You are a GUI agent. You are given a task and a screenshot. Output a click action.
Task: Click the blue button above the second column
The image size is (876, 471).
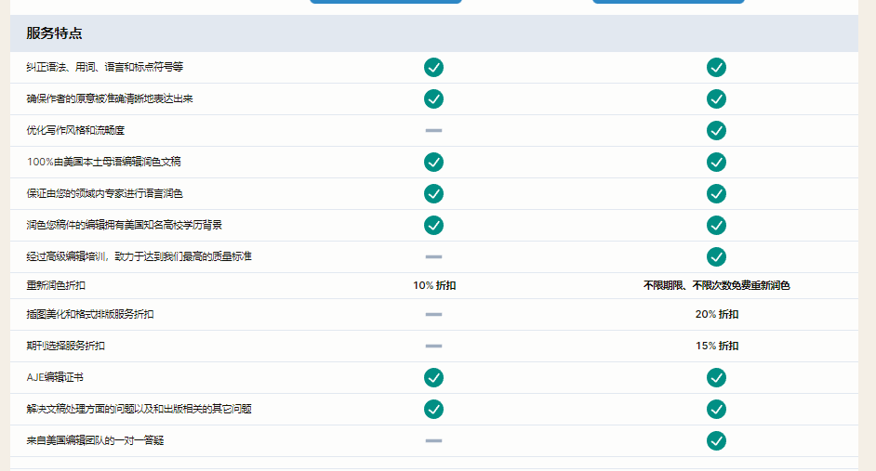[x=668, y=2]
